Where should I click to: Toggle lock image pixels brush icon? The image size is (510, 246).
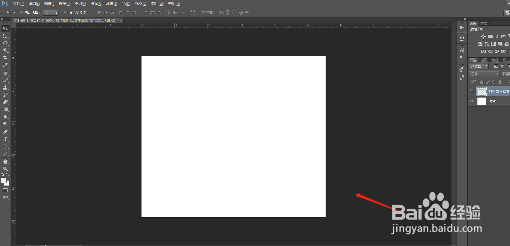(x=487, y=82)
